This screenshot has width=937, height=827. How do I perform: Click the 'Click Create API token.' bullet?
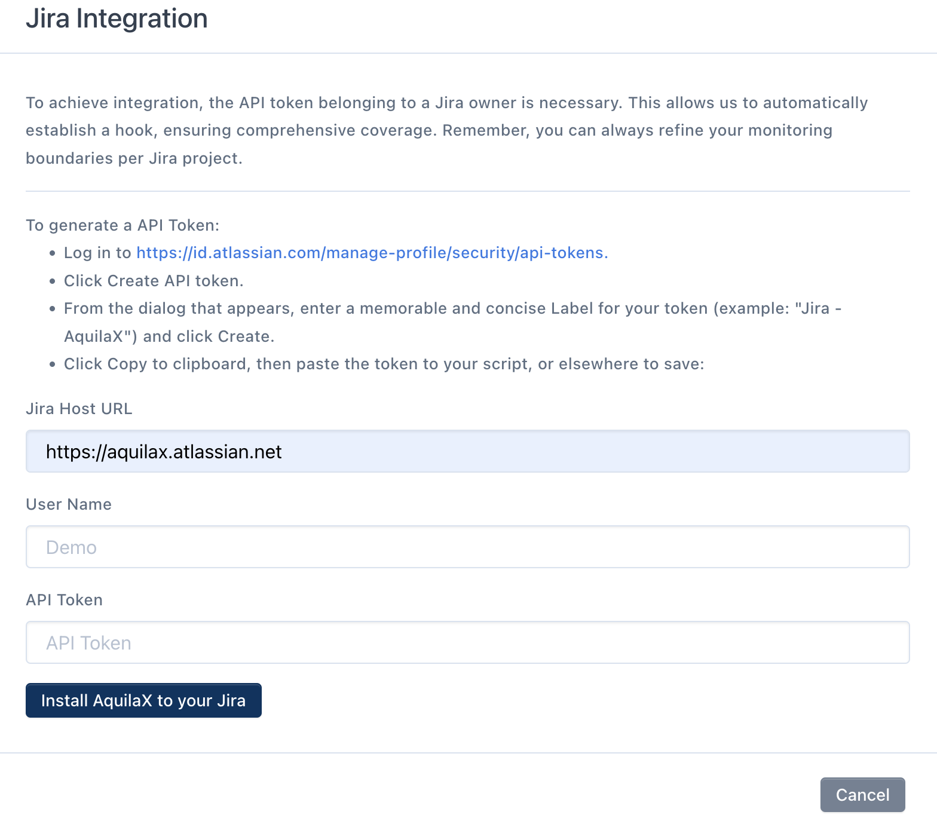pyautogui.click(x=154, y=281)
